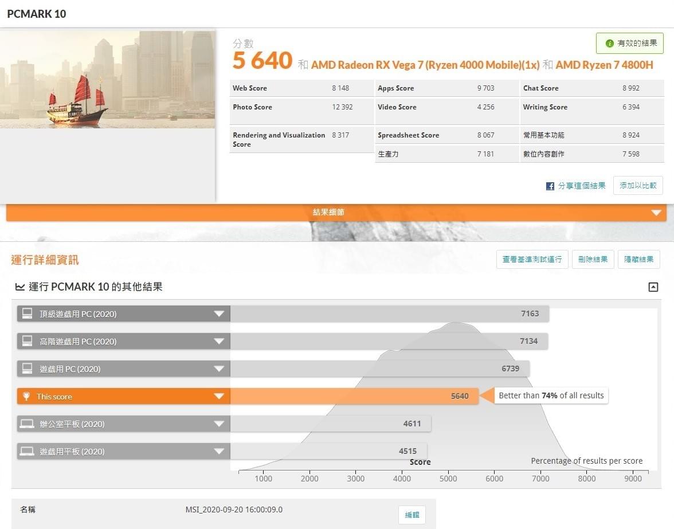Click the 4515 score bar value
This screenshot has height=529, width=674.
(407, 451)
